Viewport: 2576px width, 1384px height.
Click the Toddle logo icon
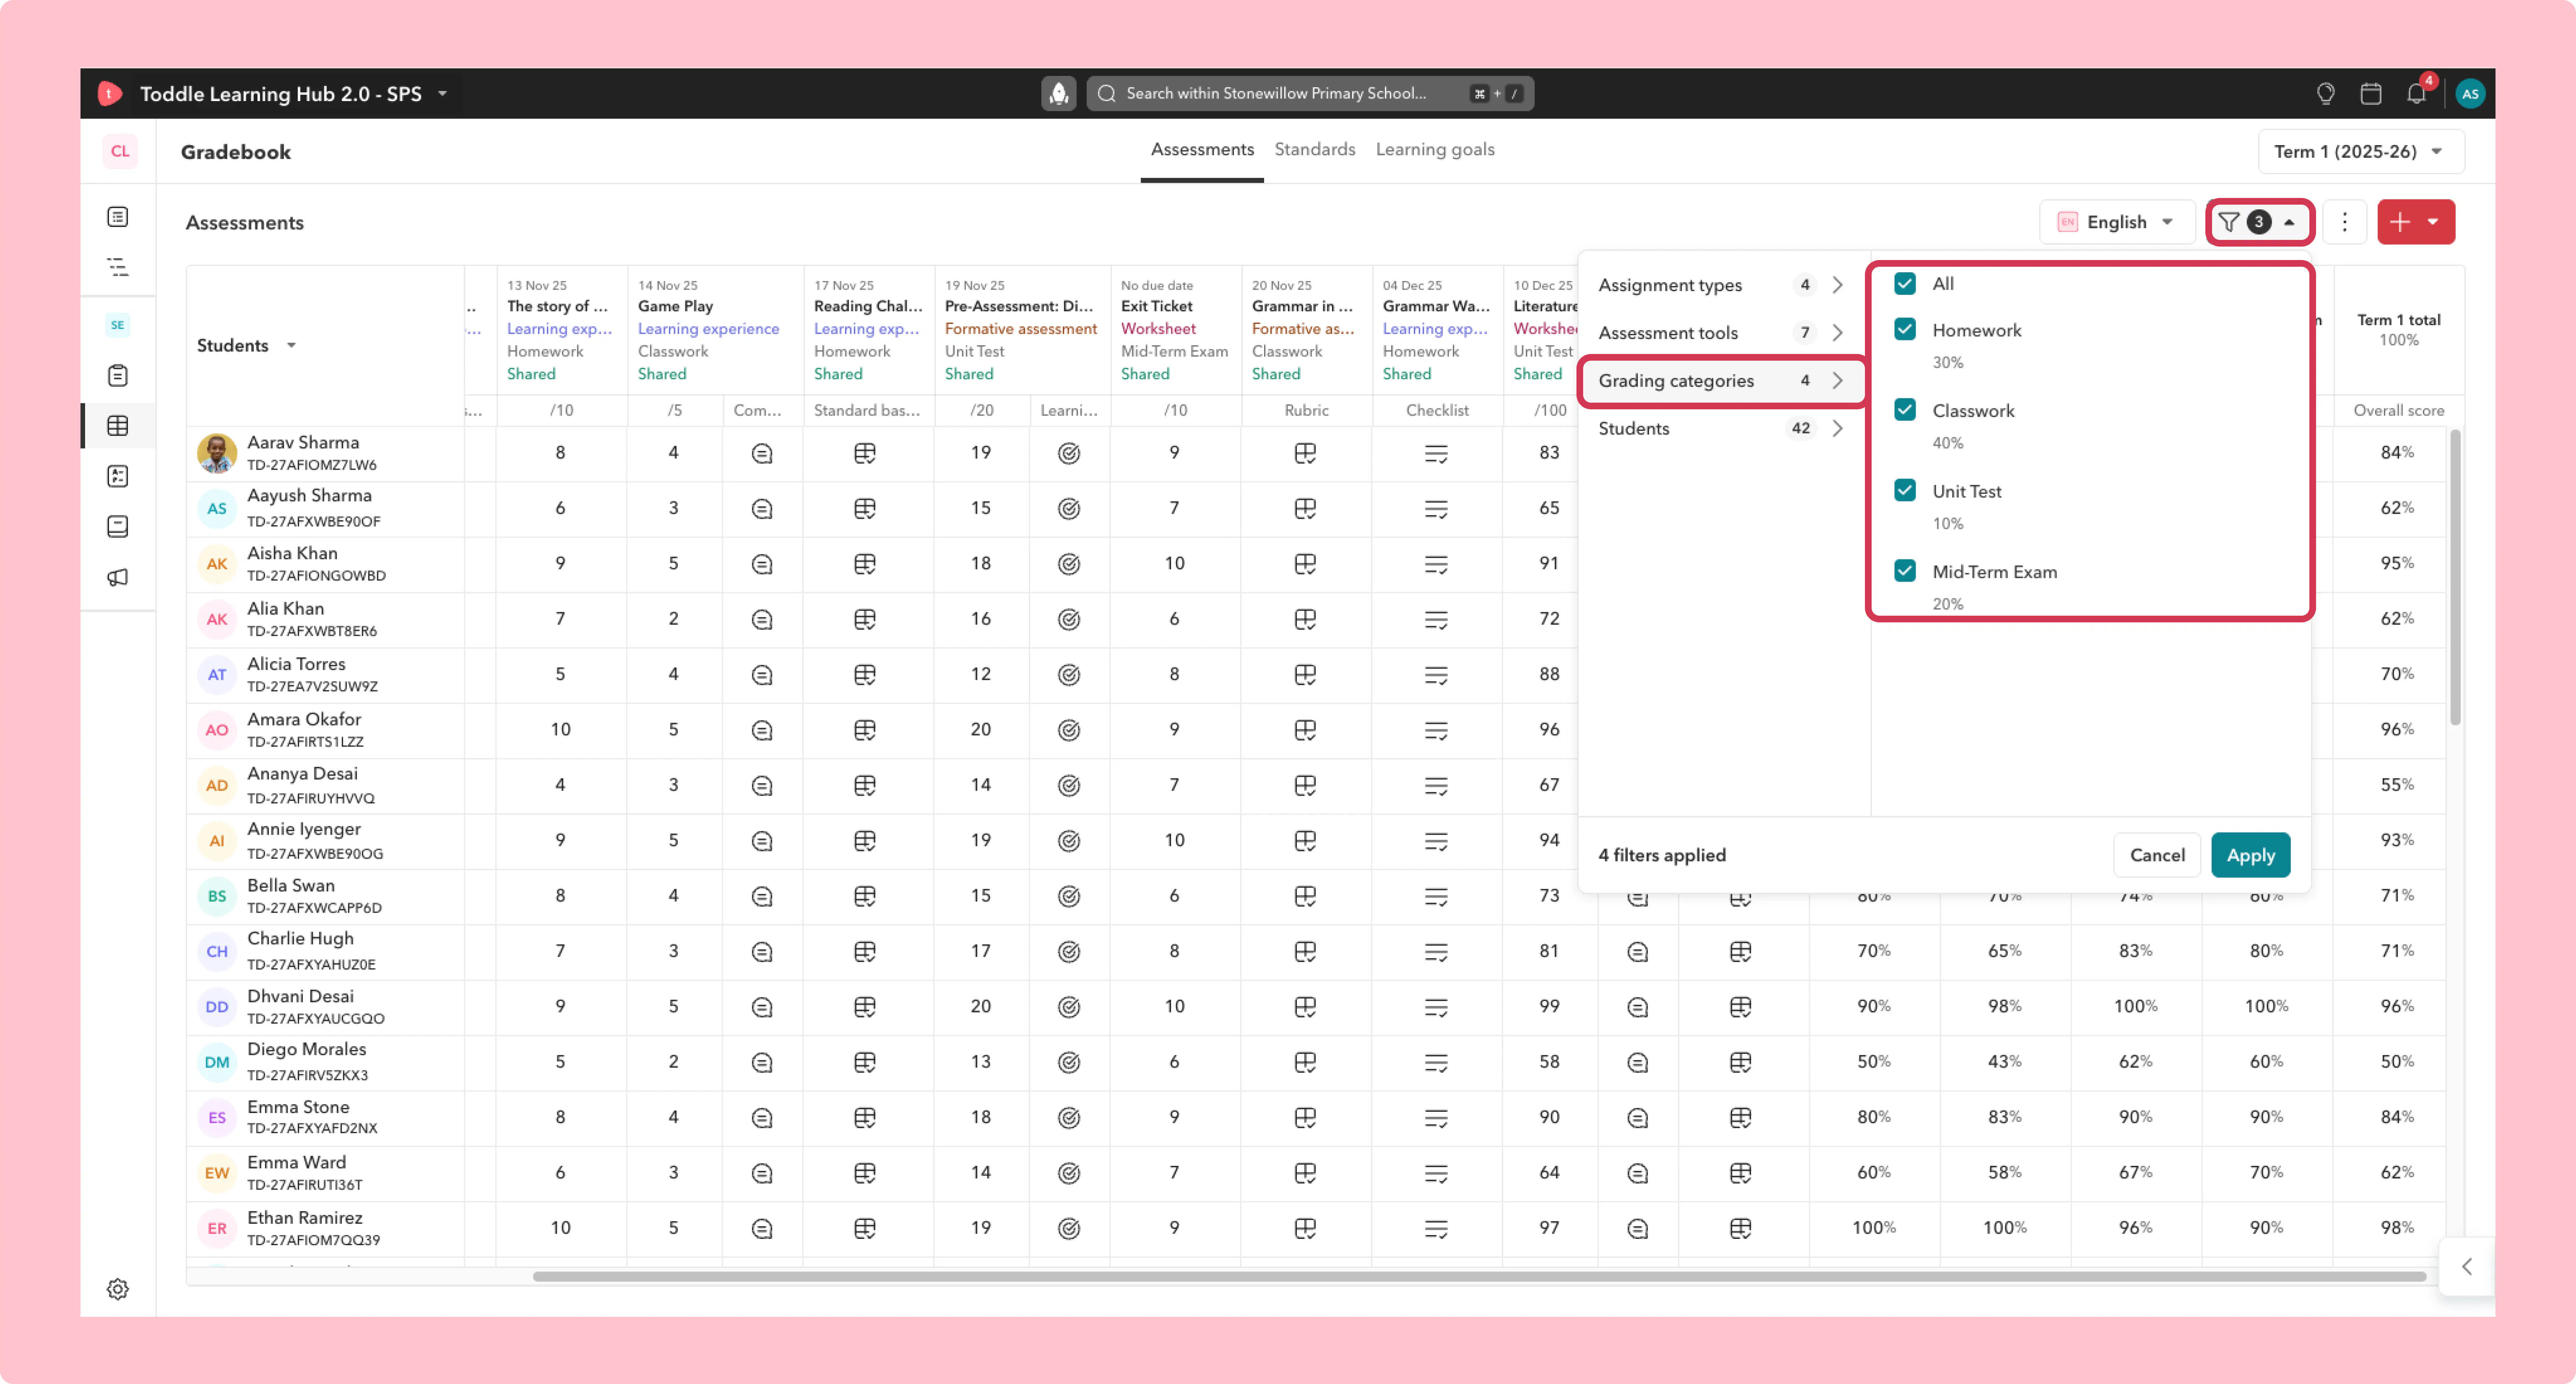(x=110, y=93)
